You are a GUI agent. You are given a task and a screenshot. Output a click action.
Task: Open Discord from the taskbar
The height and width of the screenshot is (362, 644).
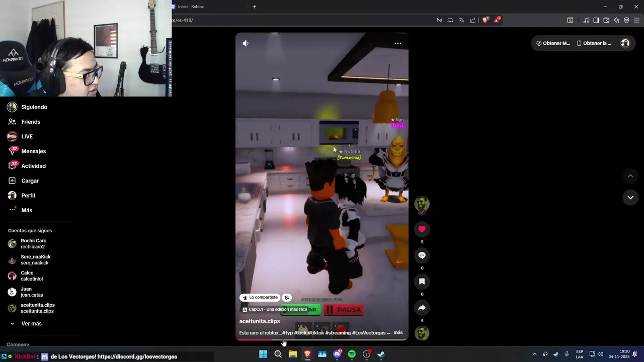(337, 354)
